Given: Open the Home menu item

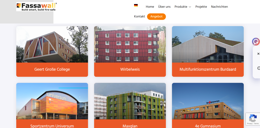Looking at the screenshot, I should [x=150, y=7].
